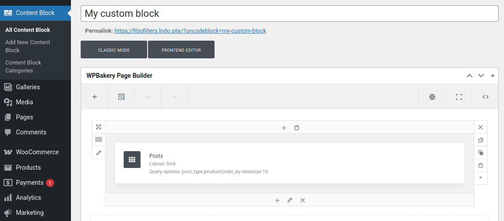Select Add New Content Block
This screenshot has height=221, width=504.
(x=27, y=46)
